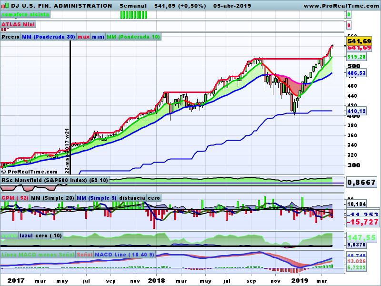
Task: Click the nov label after 2018 on time axis
Action: click(276, 281)
